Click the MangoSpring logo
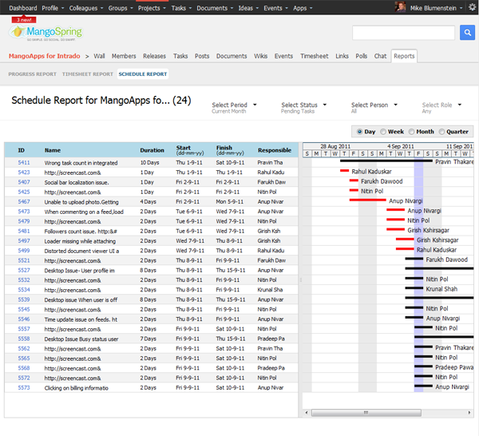Screen dimensions: 479x436 [x=46, y=33]
